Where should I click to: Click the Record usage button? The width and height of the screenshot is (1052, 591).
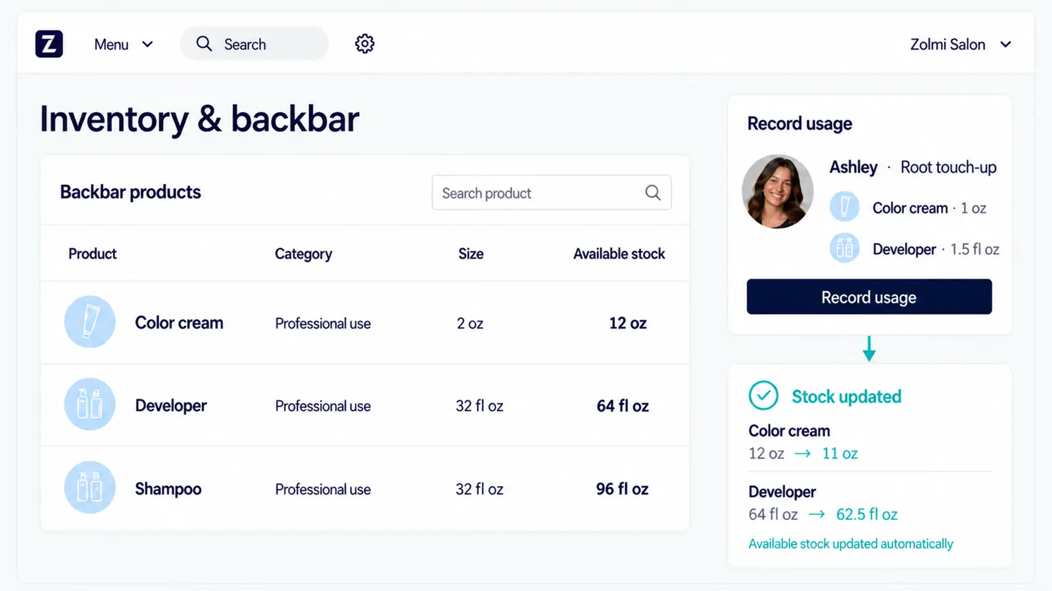pos(869,297)
